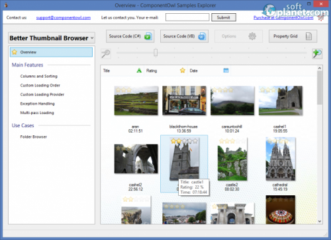The image size is (331, 240).
Task: Open Custom Loading Order sample
Action: pos(40,85)
